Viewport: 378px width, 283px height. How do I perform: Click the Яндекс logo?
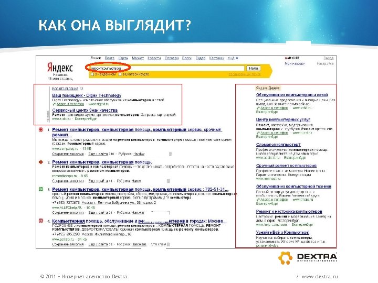[60, 68]
